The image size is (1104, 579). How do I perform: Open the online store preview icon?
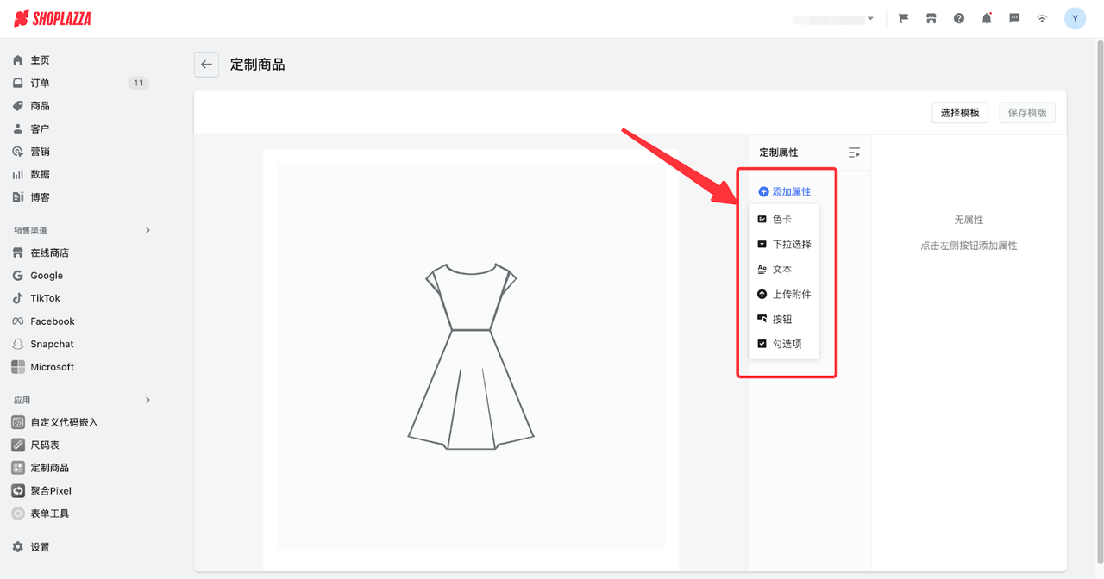tap(931, 17)
